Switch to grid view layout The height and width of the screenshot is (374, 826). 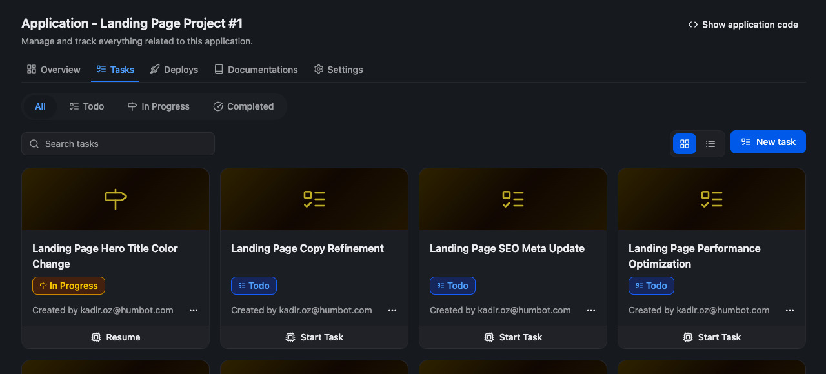coord(685,144)
